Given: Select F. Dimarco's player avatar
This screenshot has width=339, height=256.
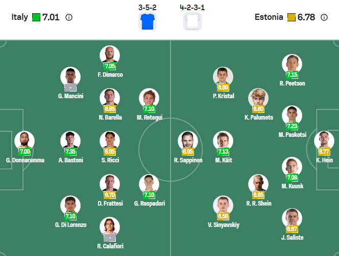Looking at the screenshot, I should click(110, 55).
